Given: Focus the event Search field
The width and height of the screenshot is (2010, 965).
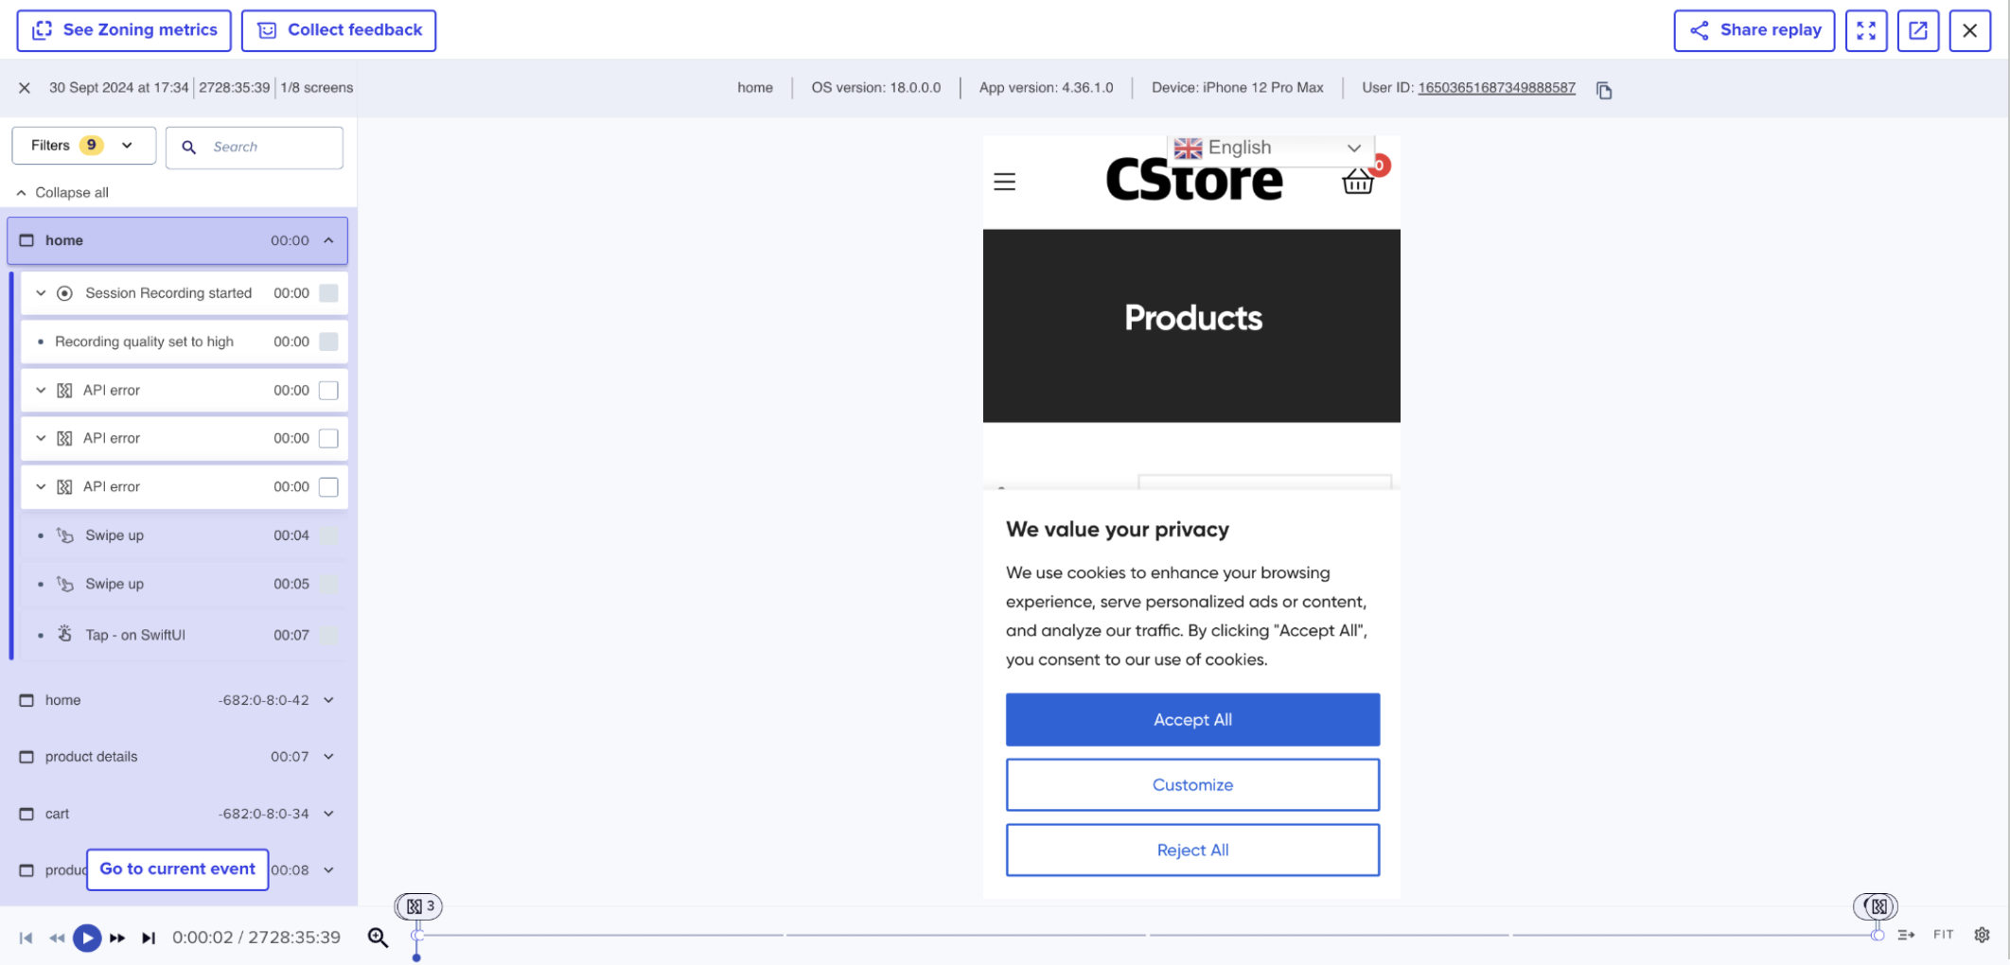Looking at the screenshot, I should coord(255,147).
